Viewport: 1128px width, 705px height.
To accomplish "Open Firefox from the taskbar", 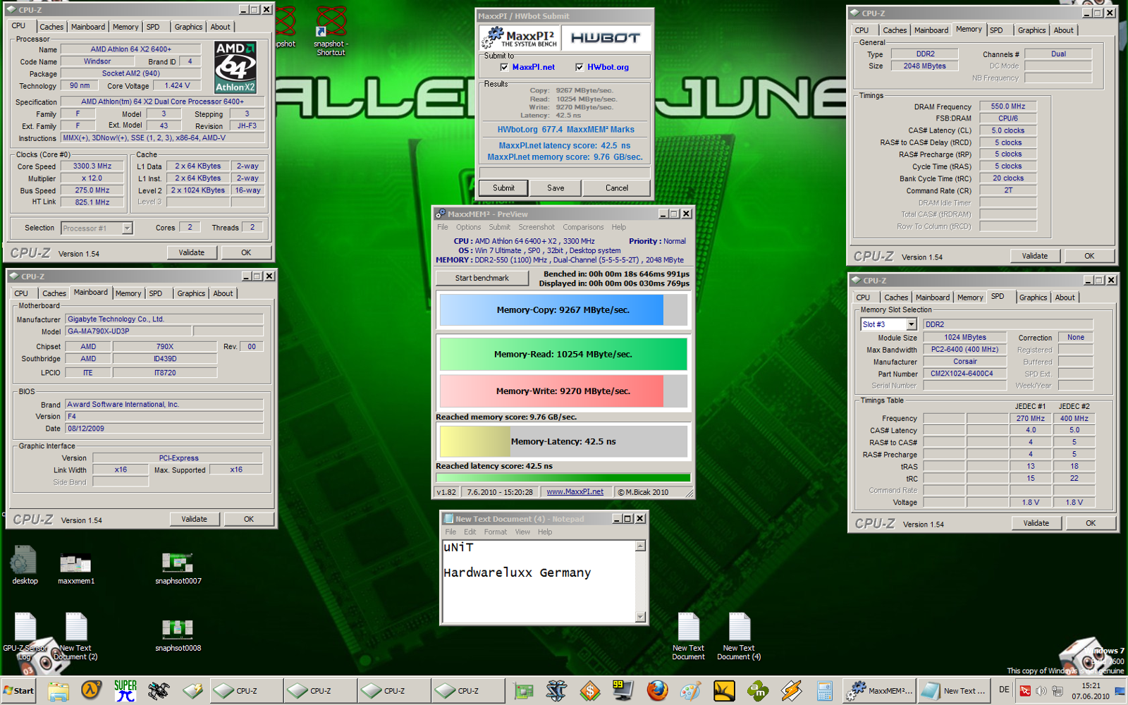I will pyautogui.click(x=657, y=690).
